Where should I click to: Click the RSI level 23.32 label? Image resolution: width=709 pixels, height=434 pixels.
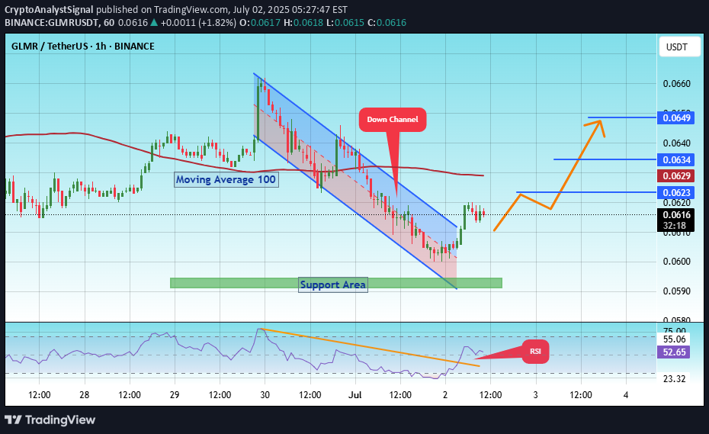(674, 379)
